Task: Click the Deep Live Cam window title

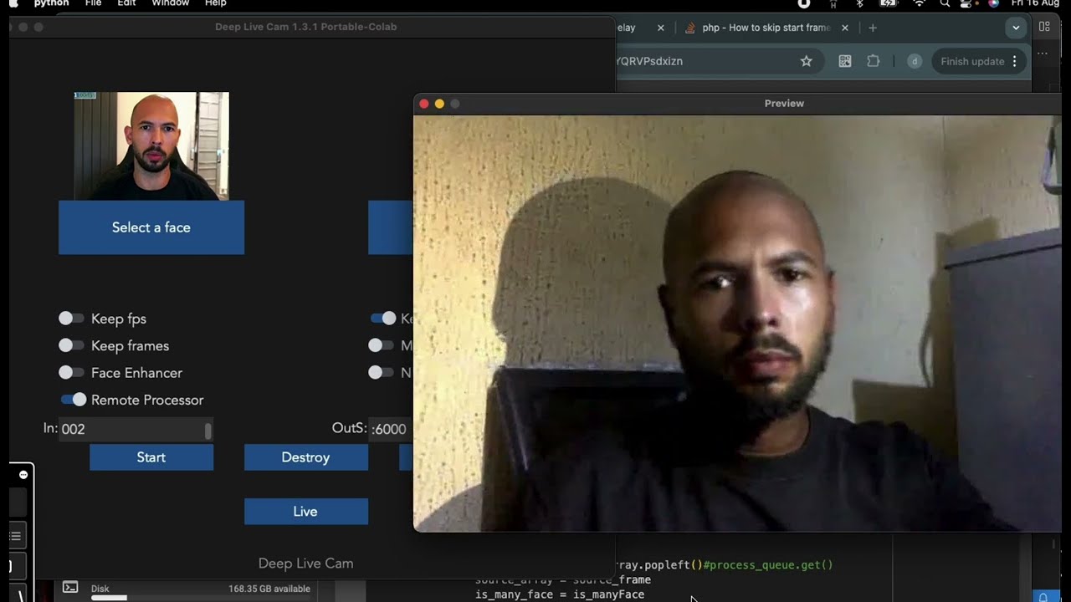Action: 305,27
